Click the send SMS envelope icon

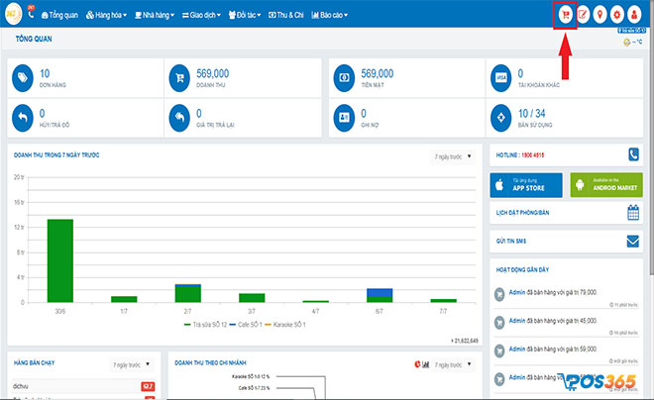tap(633, 241)
